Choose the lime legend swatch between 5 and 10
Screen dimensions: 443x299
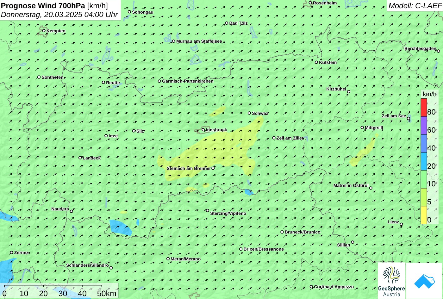pyautogui.click(x=424, y=197)
